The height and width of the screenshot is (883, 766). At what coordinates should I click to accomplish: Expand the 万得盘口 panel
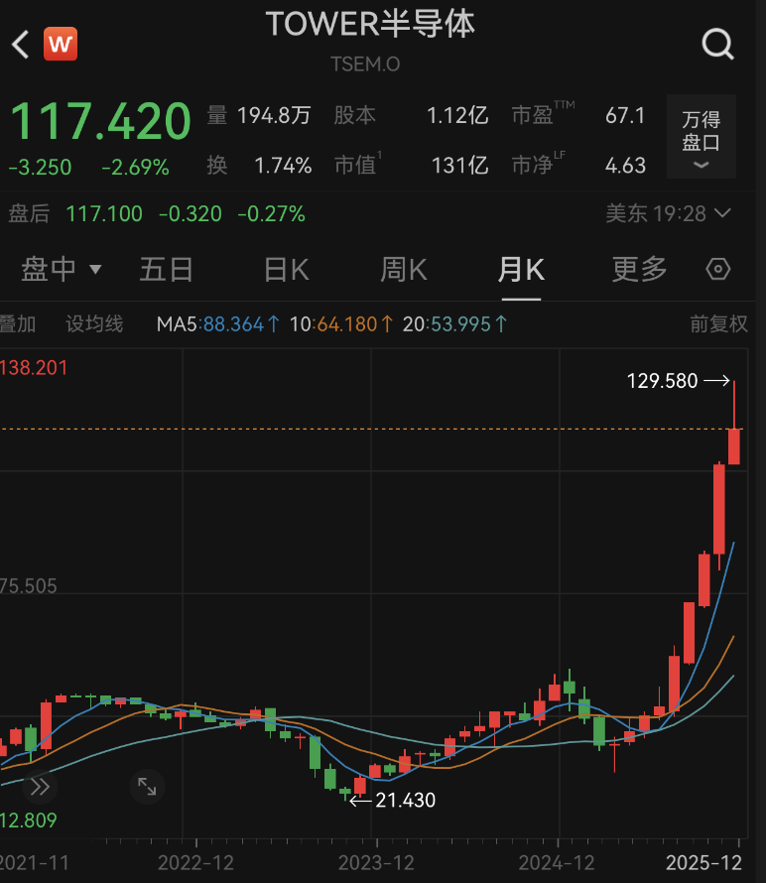coord(701,136)
